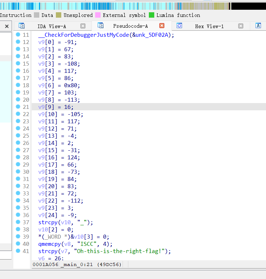Click variable v7 in strcpy call
The height and width of the screenshot is (279, 266).
(64, 251)
